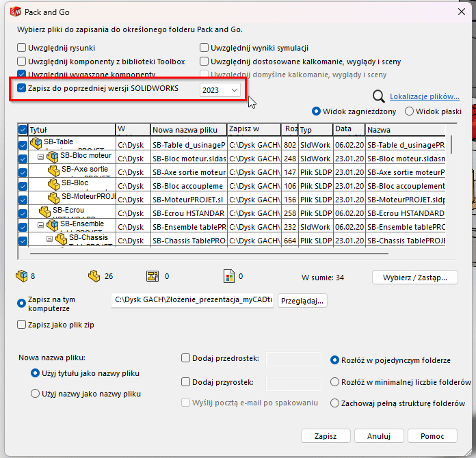
Task: Toggle Uwzględnij wygaszone komponenty checkbox
Action: (22, 74)
